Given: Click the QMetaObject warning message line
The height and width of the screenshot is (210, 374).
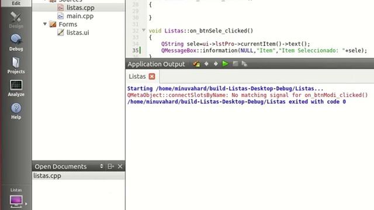Looking at the screenshot, I should coord(247,95).
